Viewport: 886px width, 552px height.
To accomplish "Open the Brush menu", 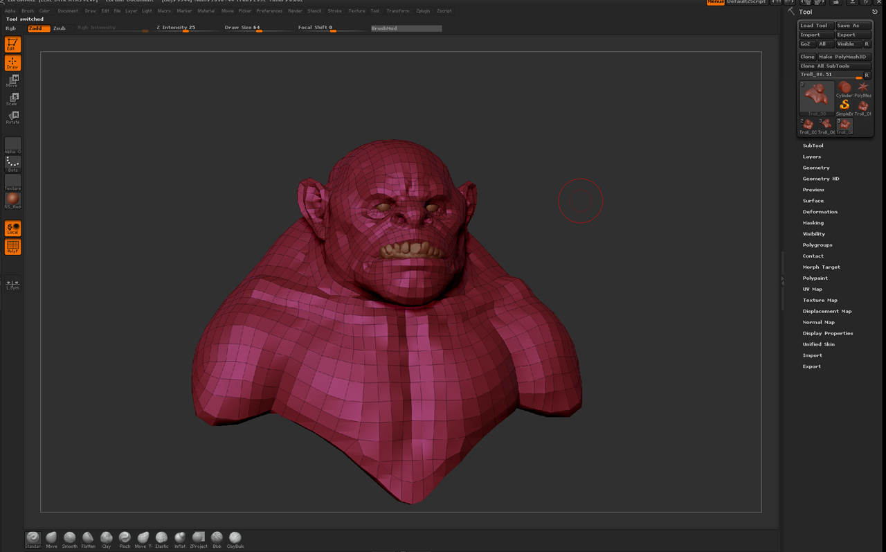I will (27, 11).
